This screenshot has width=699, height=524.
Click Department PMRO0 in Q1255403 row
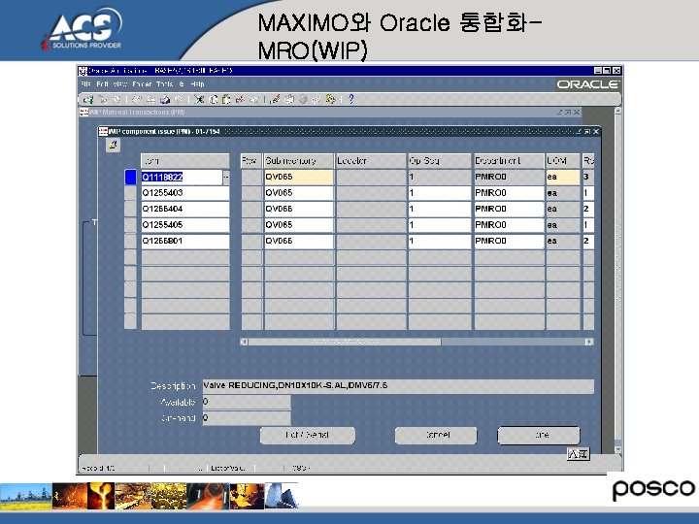[509, 193]
